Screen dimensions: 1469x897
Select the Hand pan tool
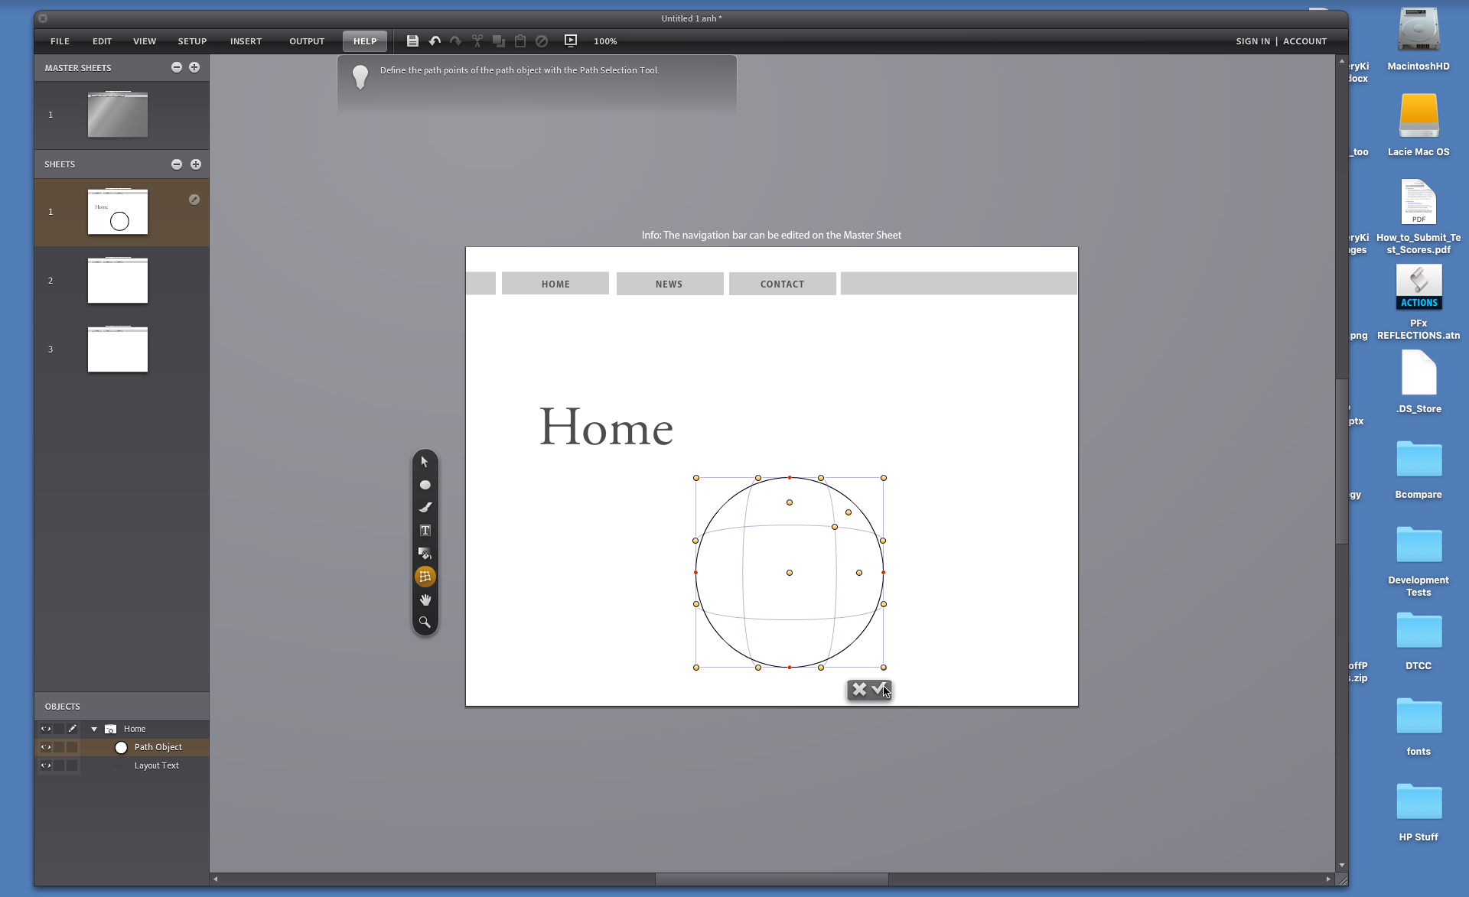click(x=425, y=600)
